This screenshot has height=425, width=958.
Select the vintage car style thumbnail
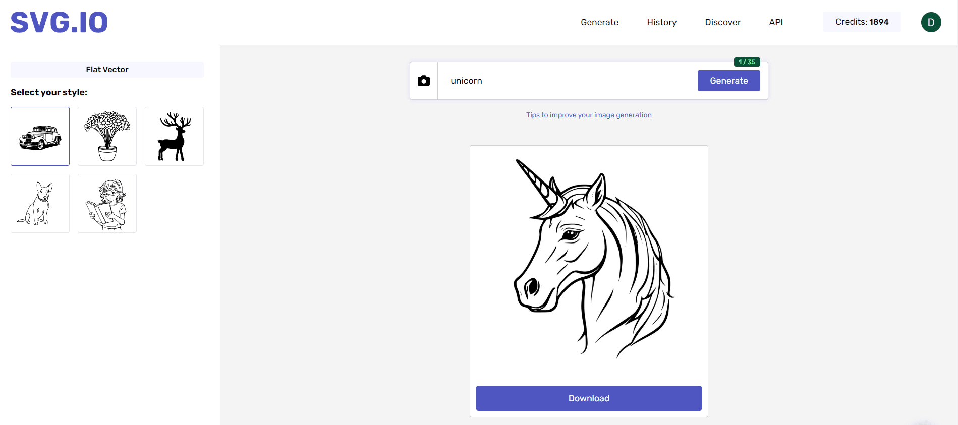(40, 136)
